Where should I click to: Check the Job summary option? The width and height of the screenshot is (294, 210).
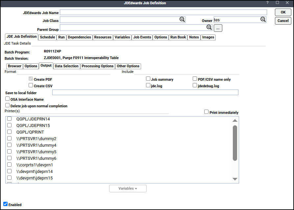(148, 79)
